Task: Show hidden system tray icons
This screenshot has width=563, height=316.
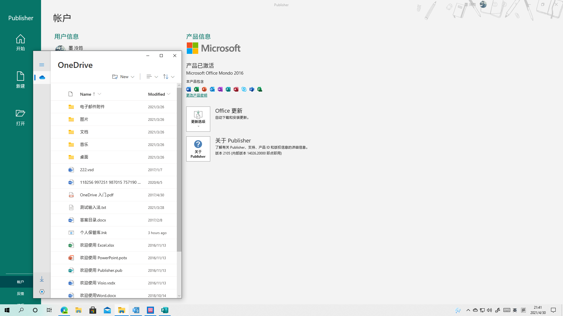Action: (468, 310)
